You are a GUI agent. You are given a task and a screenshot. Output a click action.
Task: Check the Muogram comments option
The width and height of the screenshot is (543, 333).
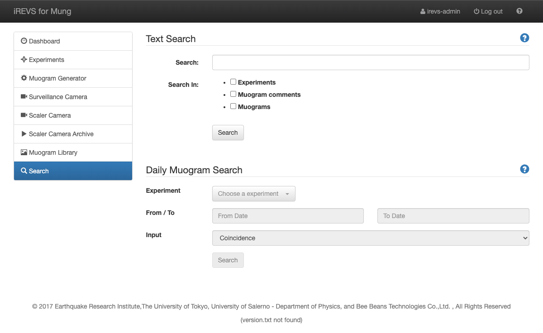coord(233,94)
